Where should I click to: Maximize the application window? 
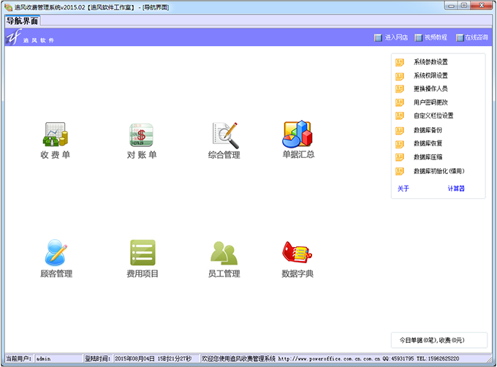[x=463, y=6]
